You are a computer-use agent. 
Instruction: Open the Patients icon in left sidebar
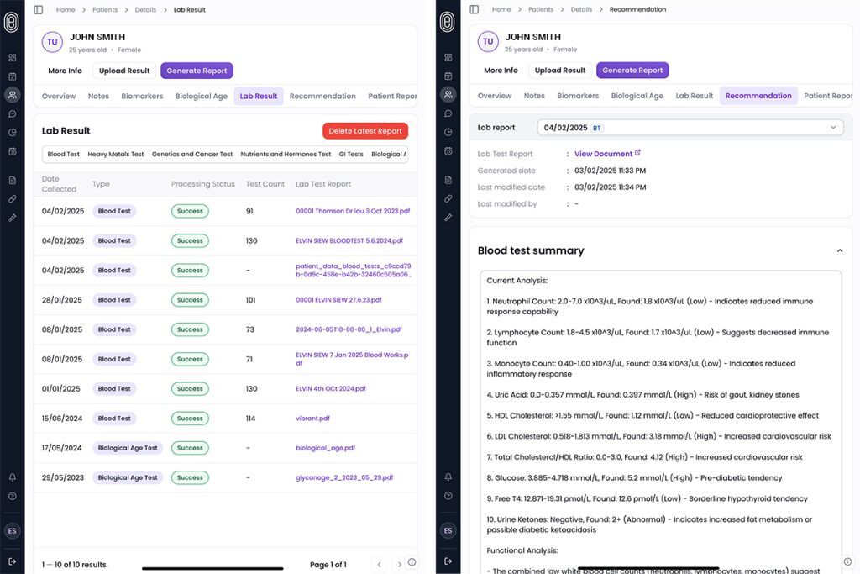pos(12,95)
